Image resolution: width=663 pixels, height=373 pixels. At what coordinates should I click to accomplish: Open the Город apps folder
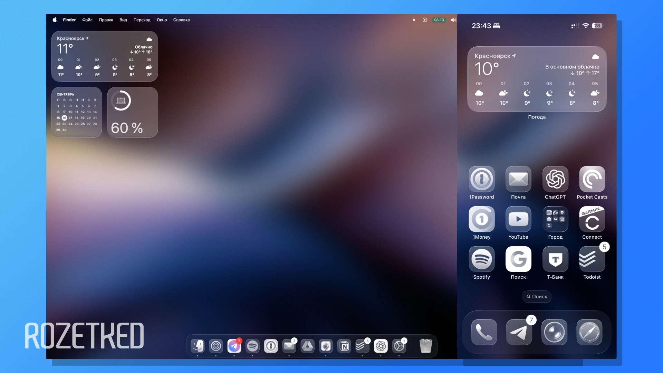click(555, 219)
